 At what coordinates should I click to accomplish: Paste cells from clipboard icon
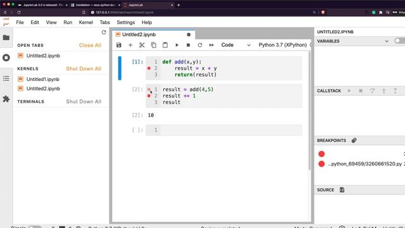(x=165, y=45)
